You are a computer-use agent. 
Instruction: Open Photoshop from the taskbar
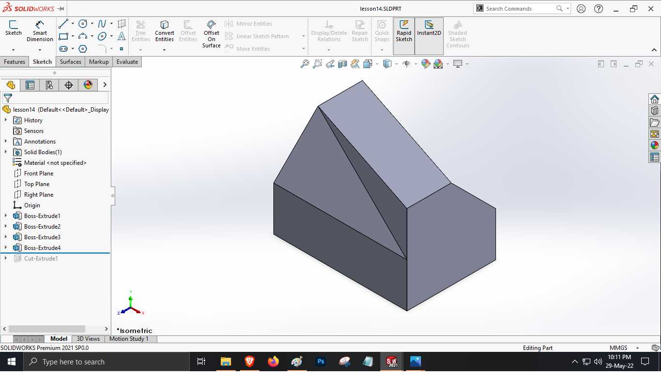[x=321, y=362]
